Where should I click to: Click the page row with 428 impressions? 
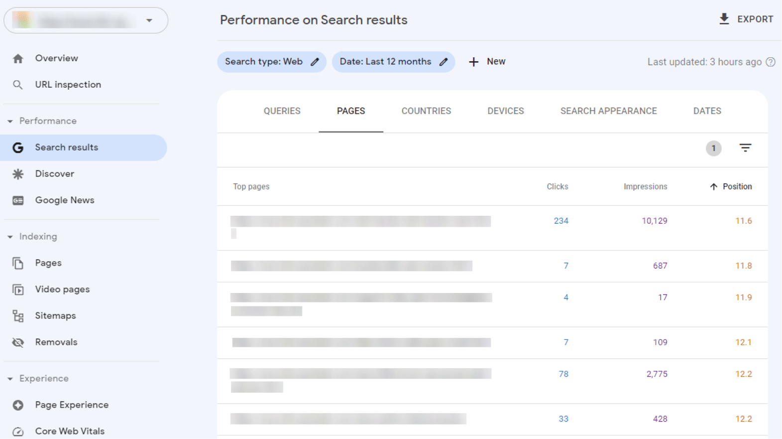[492, 419]
